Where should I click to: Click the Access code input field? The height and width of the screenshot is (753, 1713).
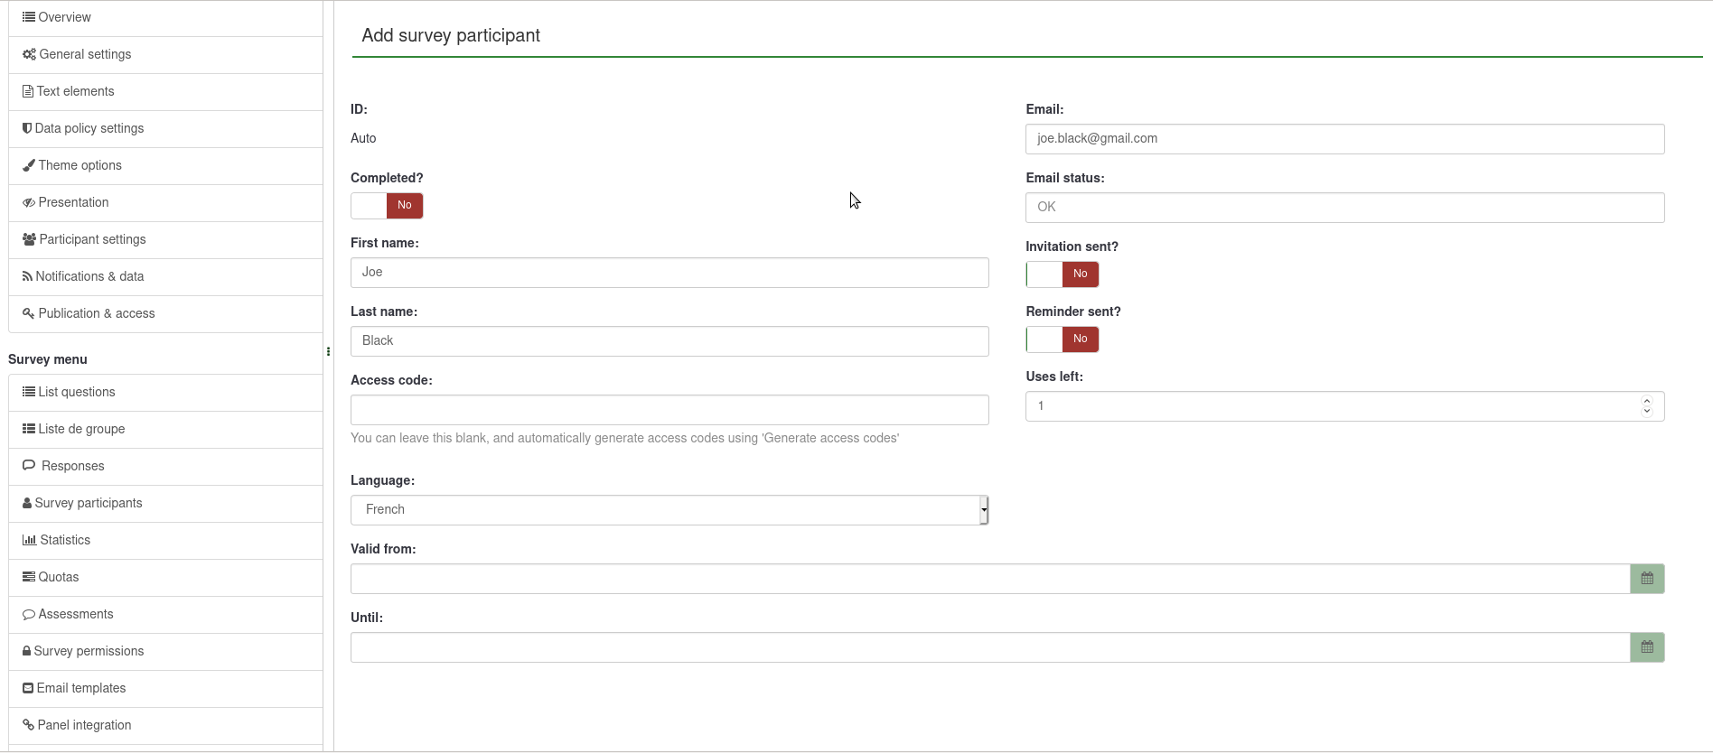point(669,410)
